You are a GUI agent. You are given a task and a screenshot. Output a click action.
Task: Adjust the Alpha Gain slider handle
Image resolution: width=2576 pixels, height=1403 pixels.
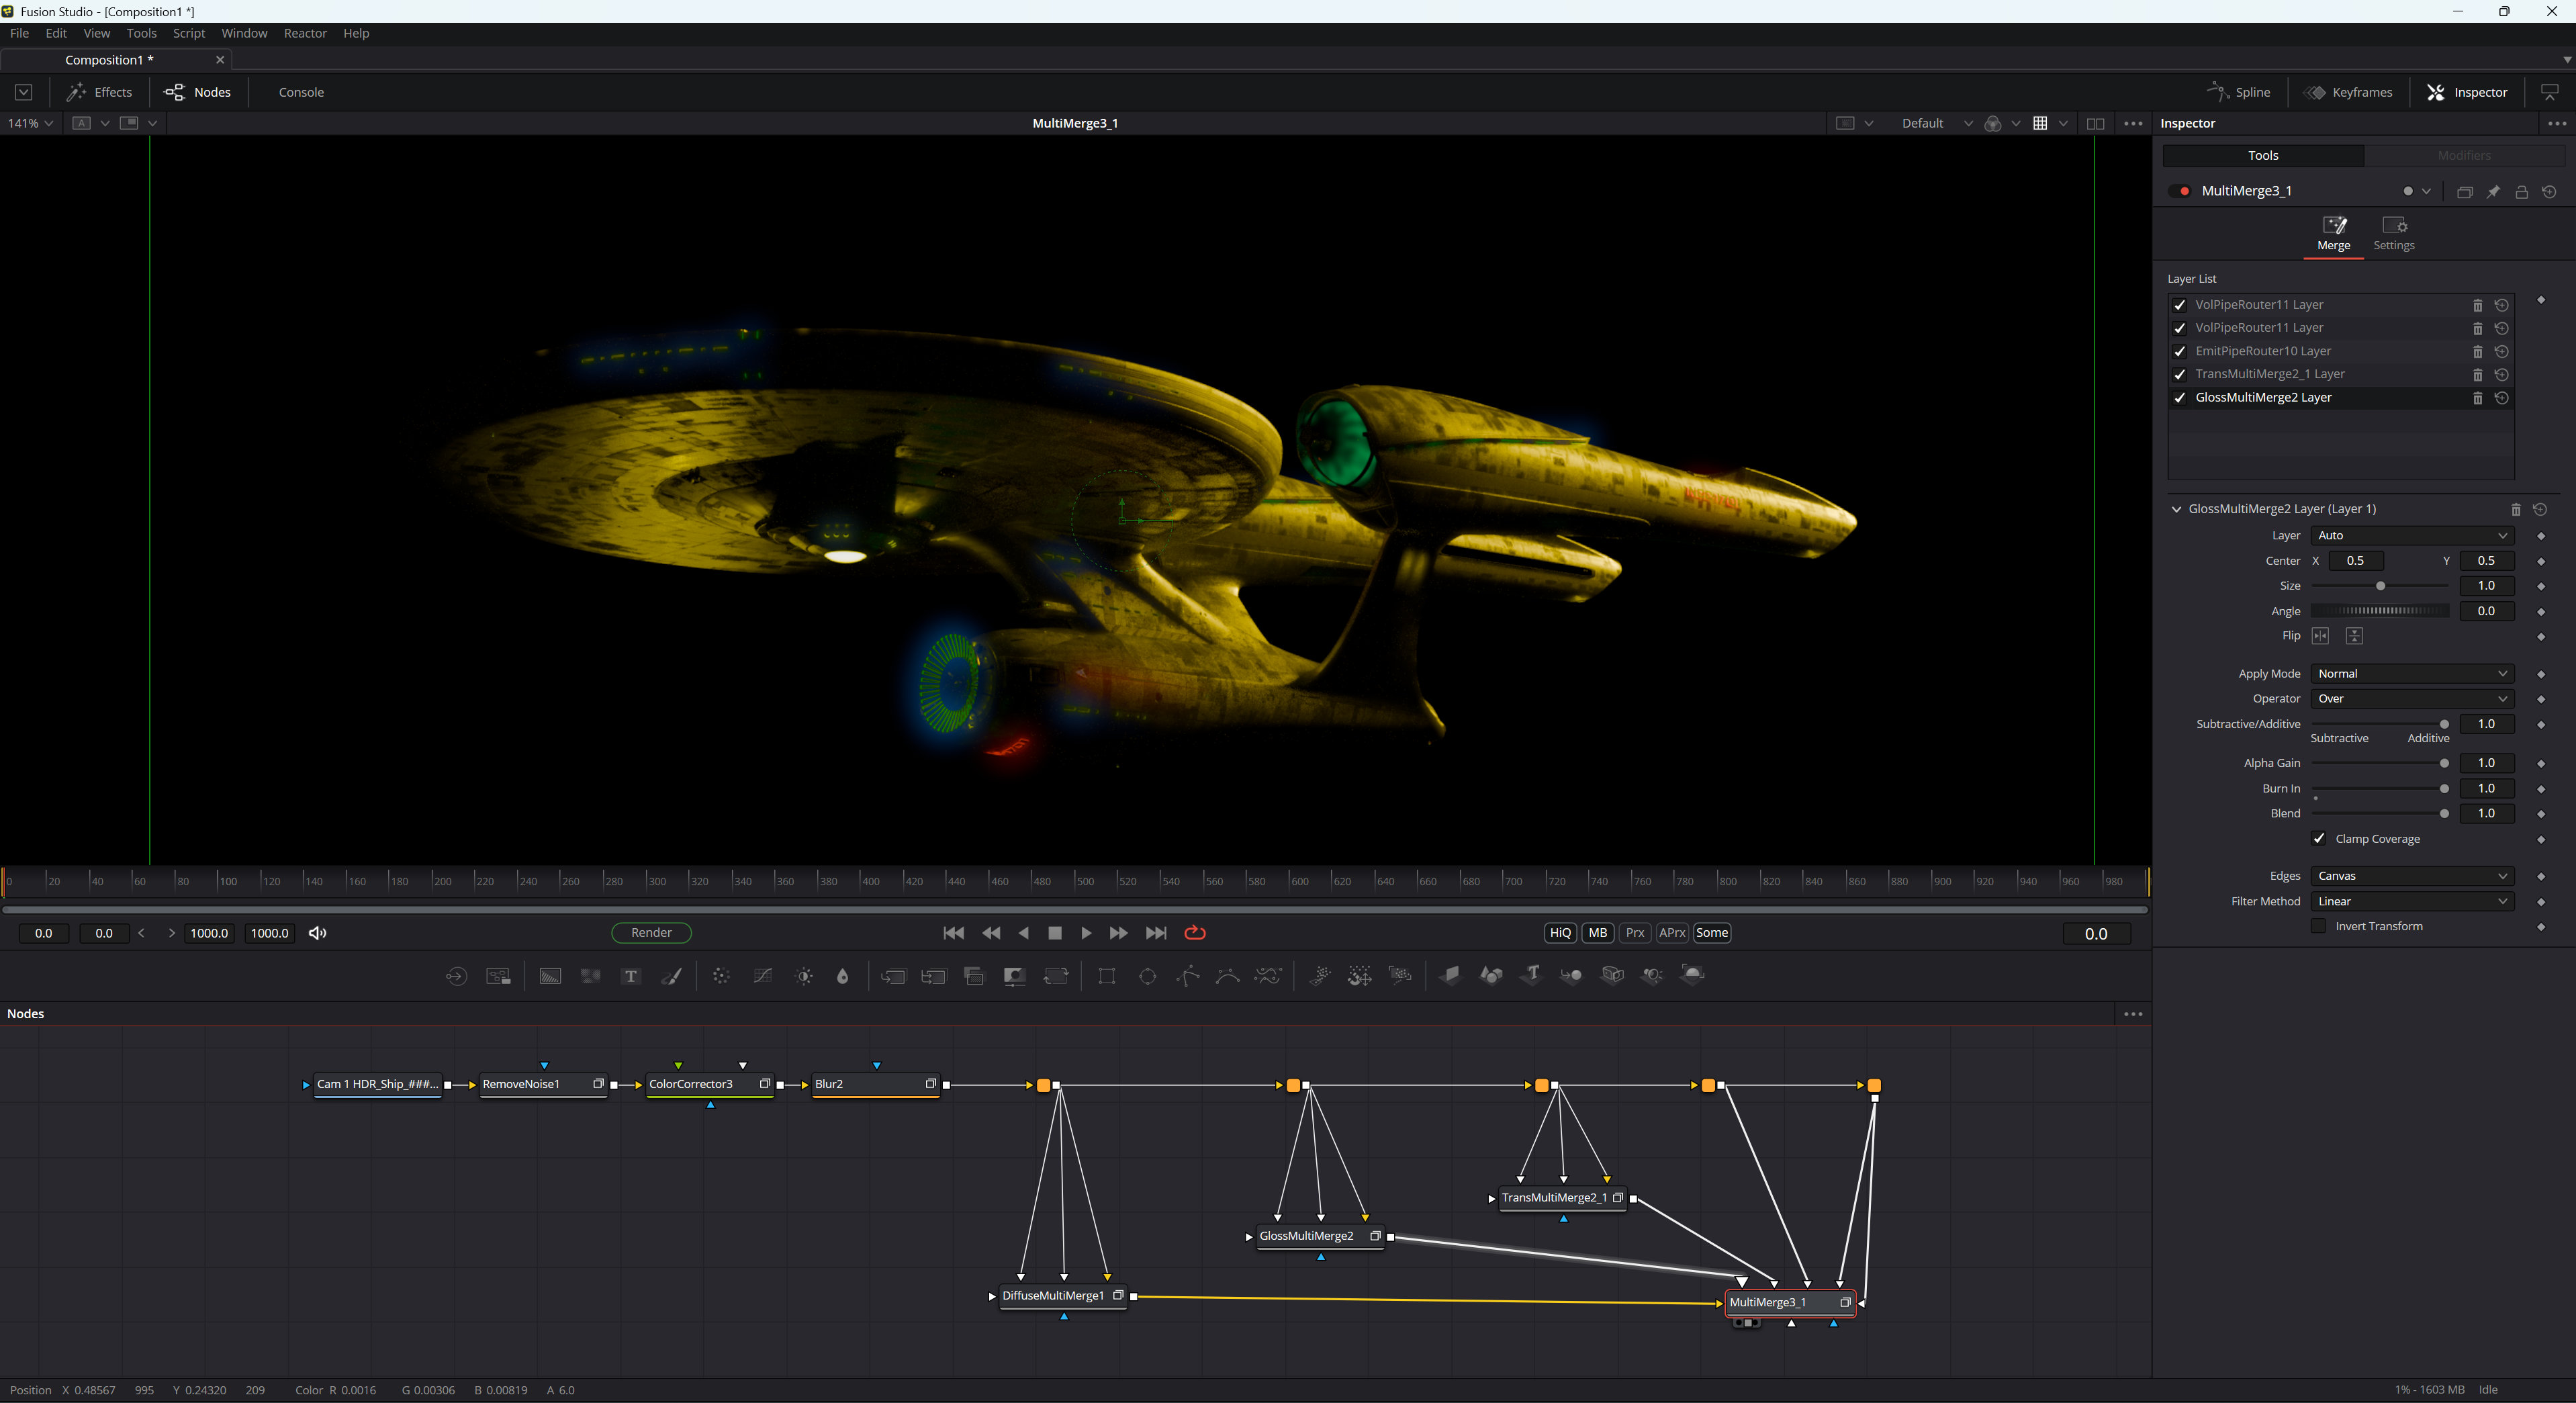coord(2444,764)
